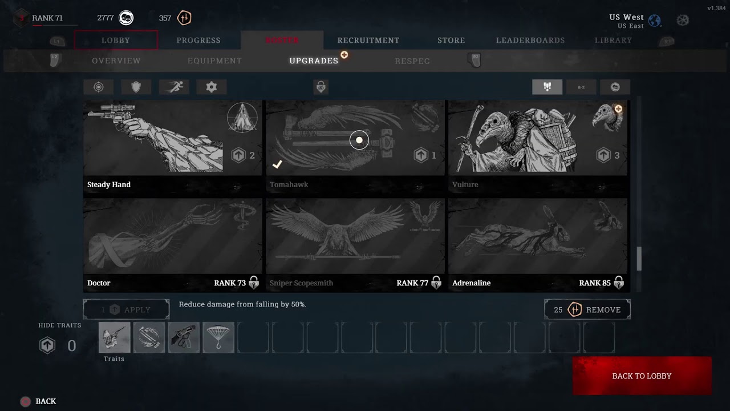Click the Blood Bonds currency icon
This screenshot has width=730, height=411.
tap(184, 18)
